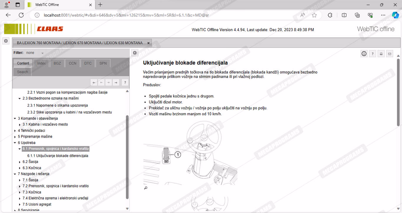Screen dimensions: 402x213
Task: Click the content tree vertical scrollbar
Action: [x=127, y=156]
